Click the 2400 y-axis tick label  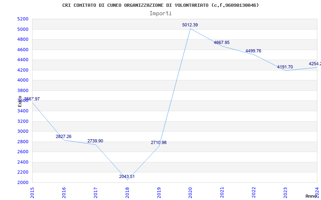click(x=23, y=162)
